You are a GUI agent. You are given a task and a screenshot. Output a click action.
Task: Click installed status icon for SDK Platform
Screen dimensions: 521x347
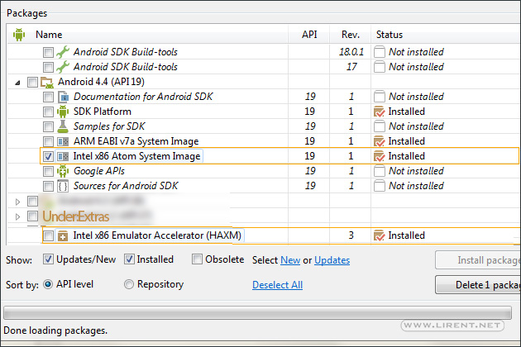click(379, 112)
